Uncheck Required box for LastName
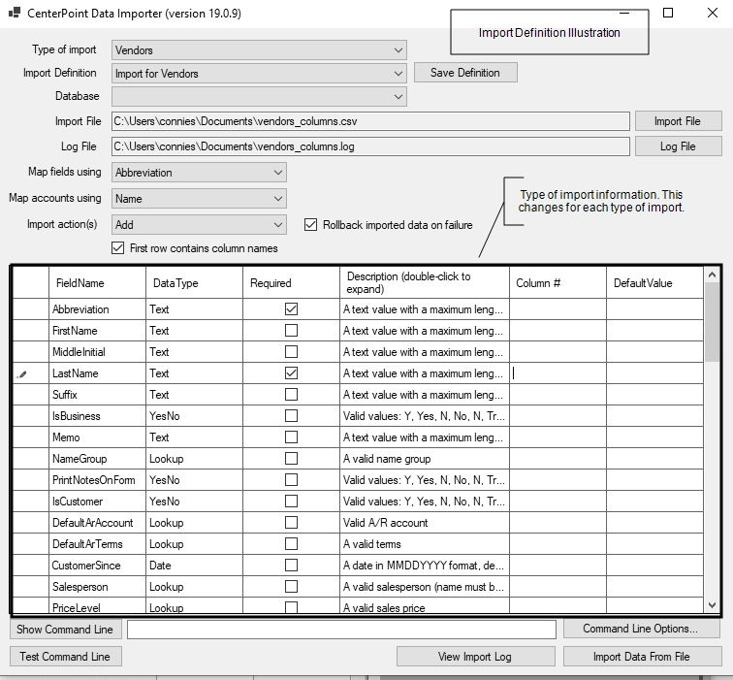This screenshot has width=733, height=680. 291,373
